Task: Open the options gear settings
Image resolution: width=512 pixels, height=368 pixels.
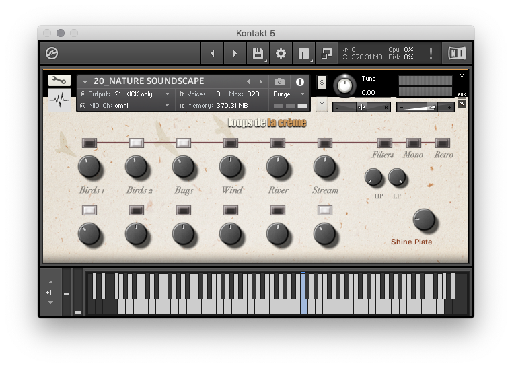Action: coord(281,53)
